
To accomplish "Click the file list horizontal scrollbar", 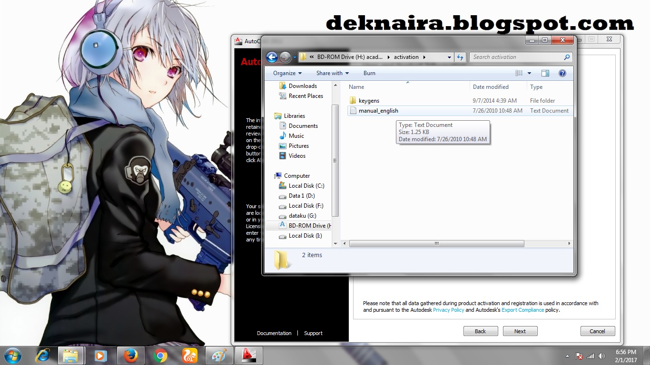I will tap(436, 243).
